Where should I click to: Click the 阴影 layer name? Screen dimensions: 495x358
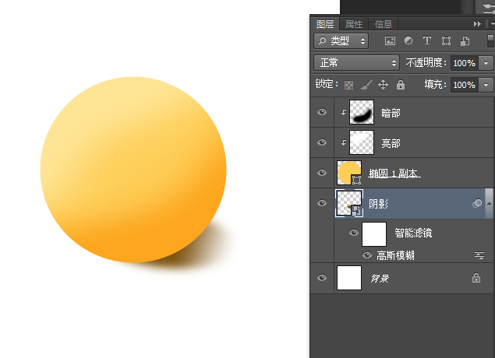pyautogui.click(x=378, y=204)
